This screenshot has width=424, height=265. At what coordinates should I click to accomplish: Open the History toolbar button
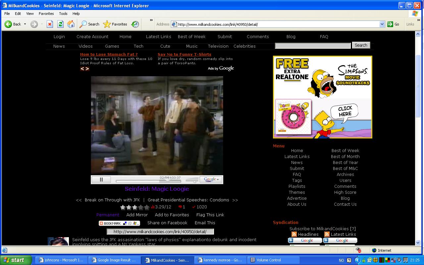click(135, 24)
